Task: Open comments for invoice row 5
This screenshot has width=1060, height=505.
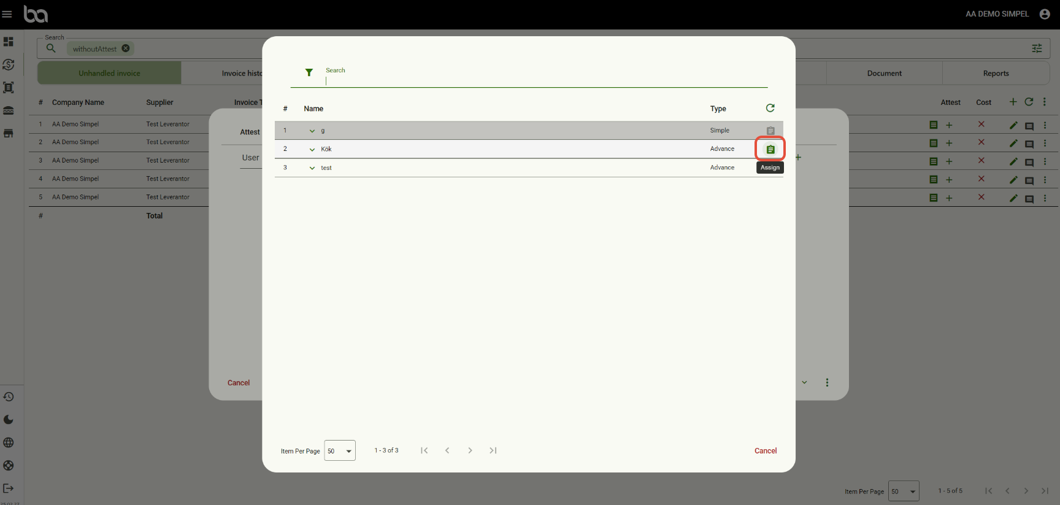Action: point(1029,199)
